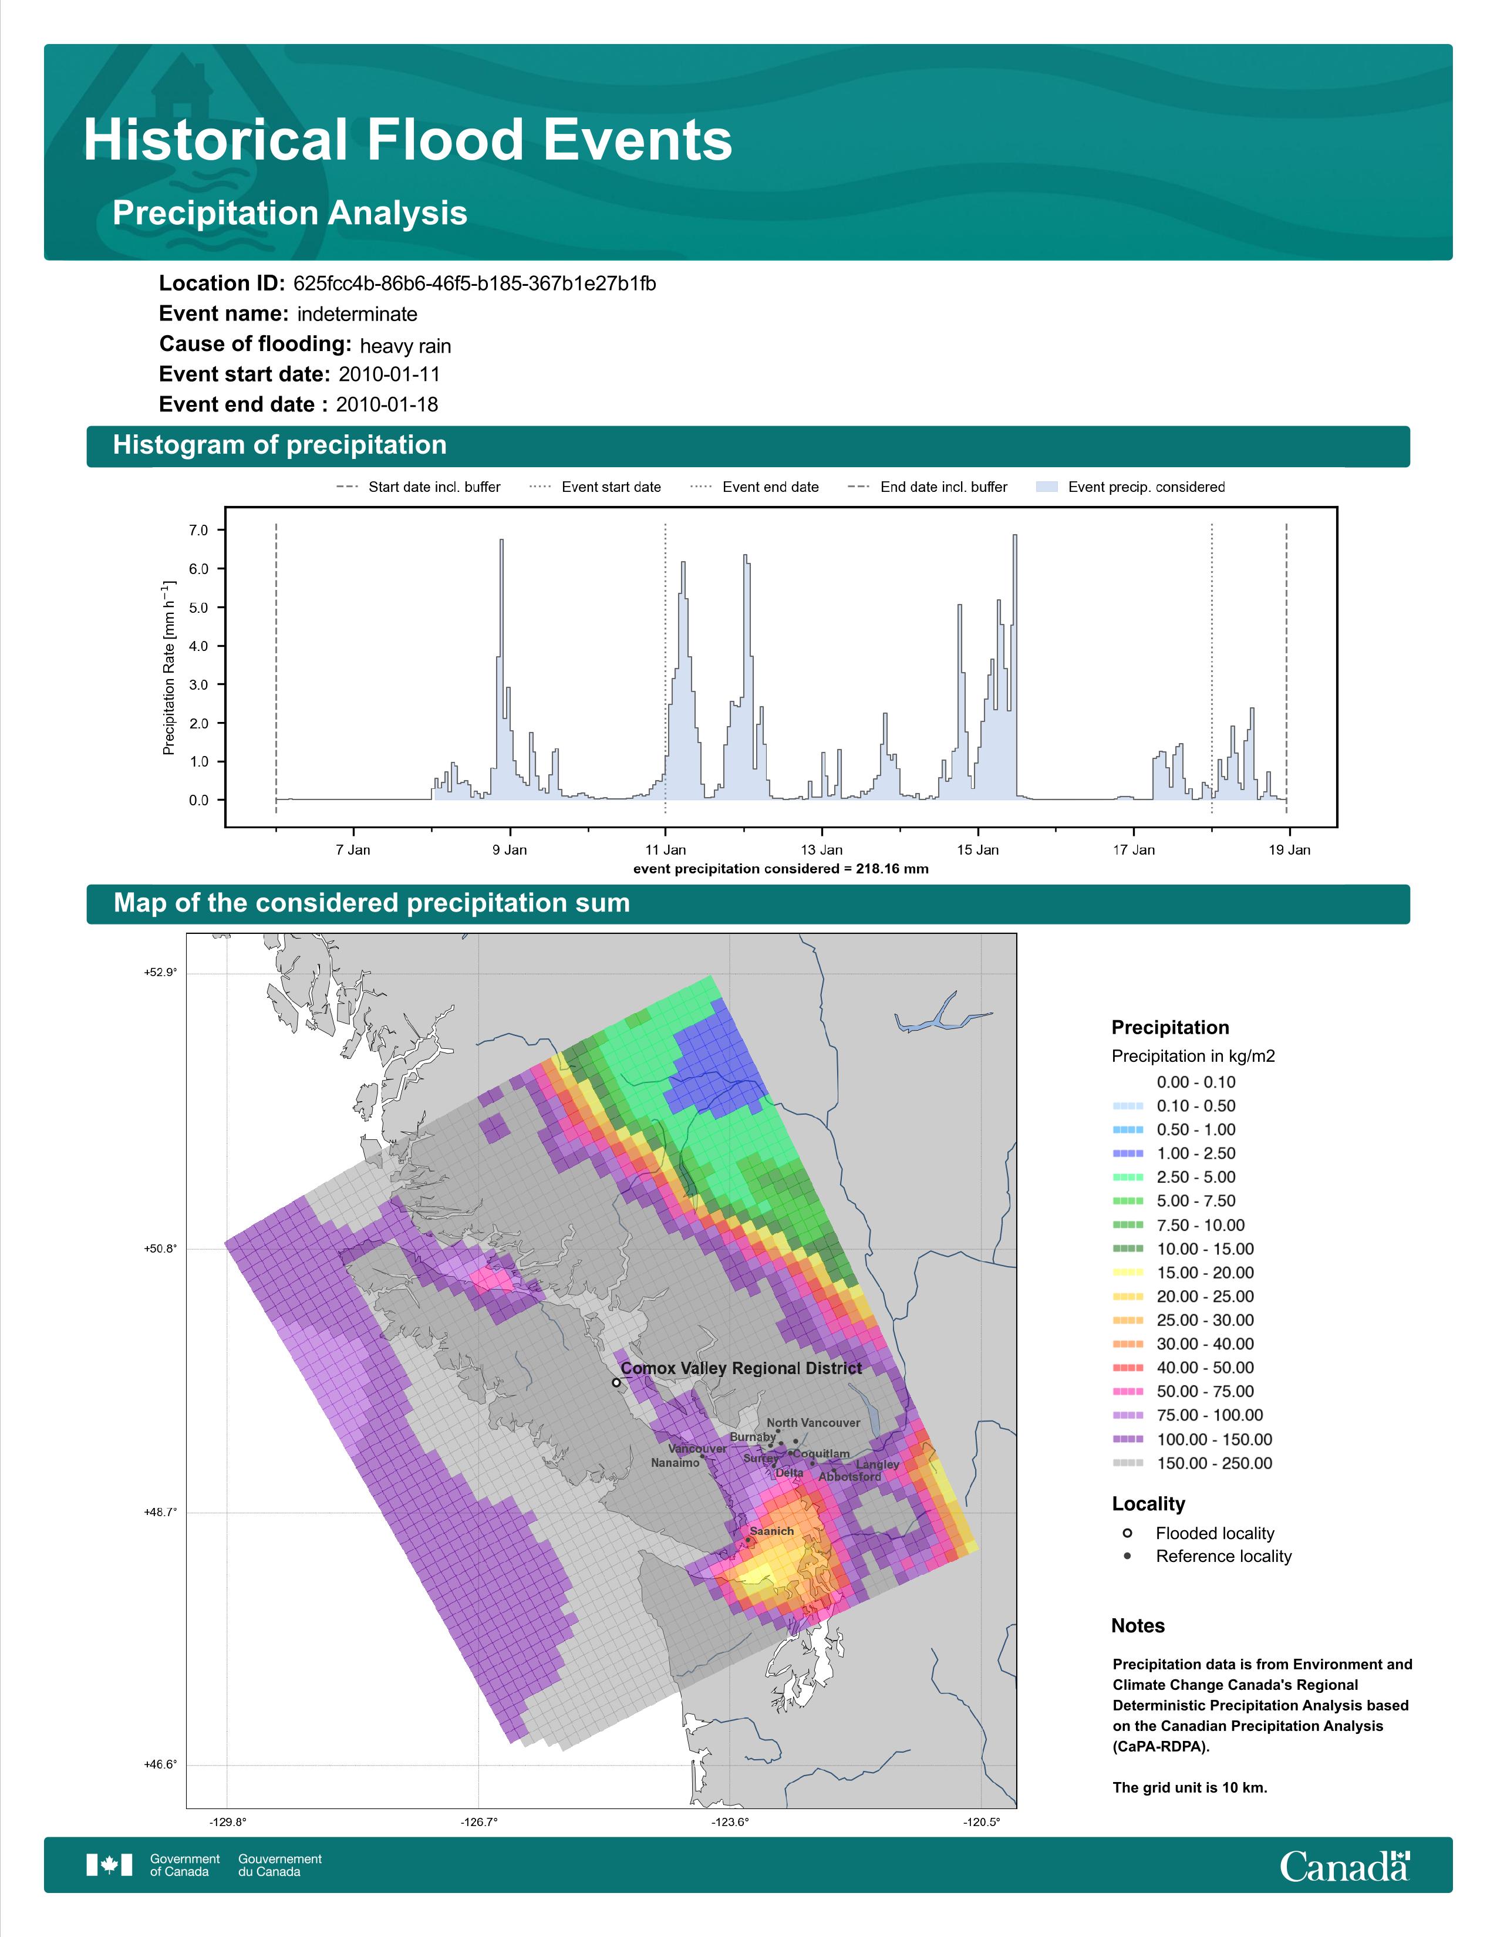Click the dashed End date buffer line at 19 Jan
Screen dimensions: 1497x1937
click(x=1286, y=668)
